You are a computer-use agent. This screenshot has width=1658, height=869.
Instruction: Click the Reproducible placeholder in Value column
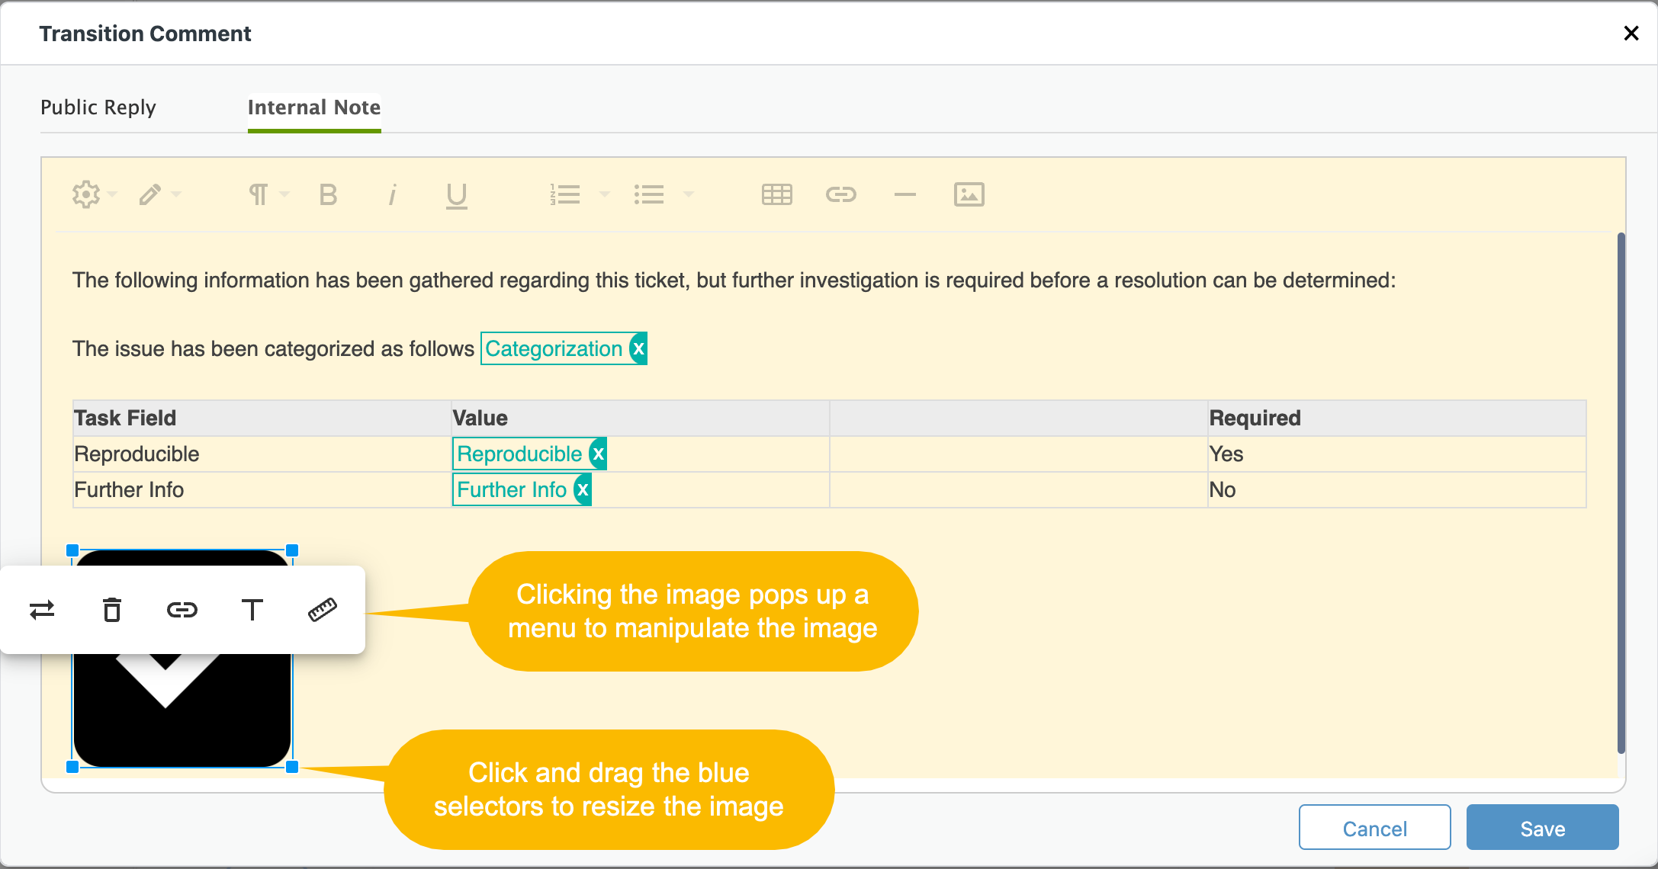[x=519, y=454]
